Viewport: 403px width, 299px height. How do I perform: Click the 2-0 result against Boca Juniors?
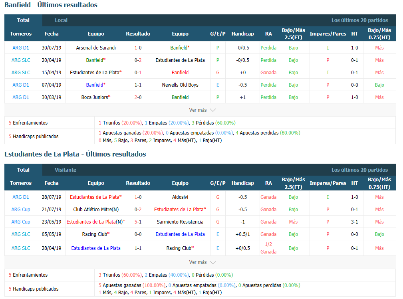point(138,97)
